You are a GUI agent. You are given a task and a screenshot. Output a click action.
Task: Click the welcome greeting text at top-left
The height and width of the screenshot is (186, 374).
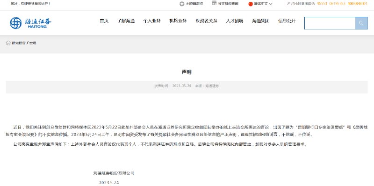[x=30, y=4]
